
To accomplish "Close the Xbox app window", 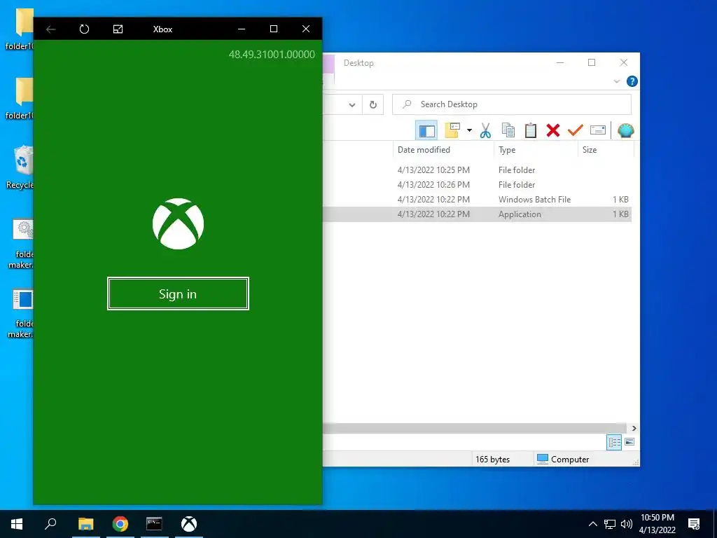I will 306,29.
